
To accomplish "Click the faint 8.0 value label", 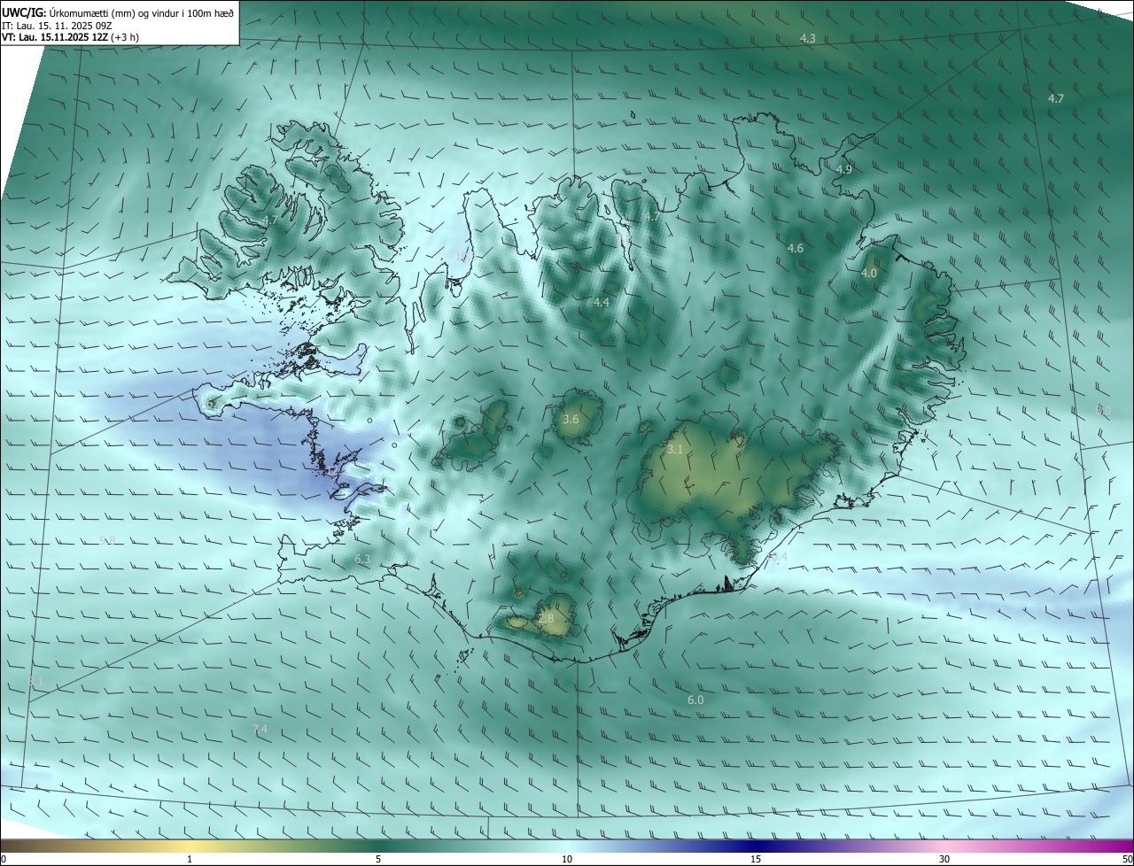I will (x=1103, y=410).
